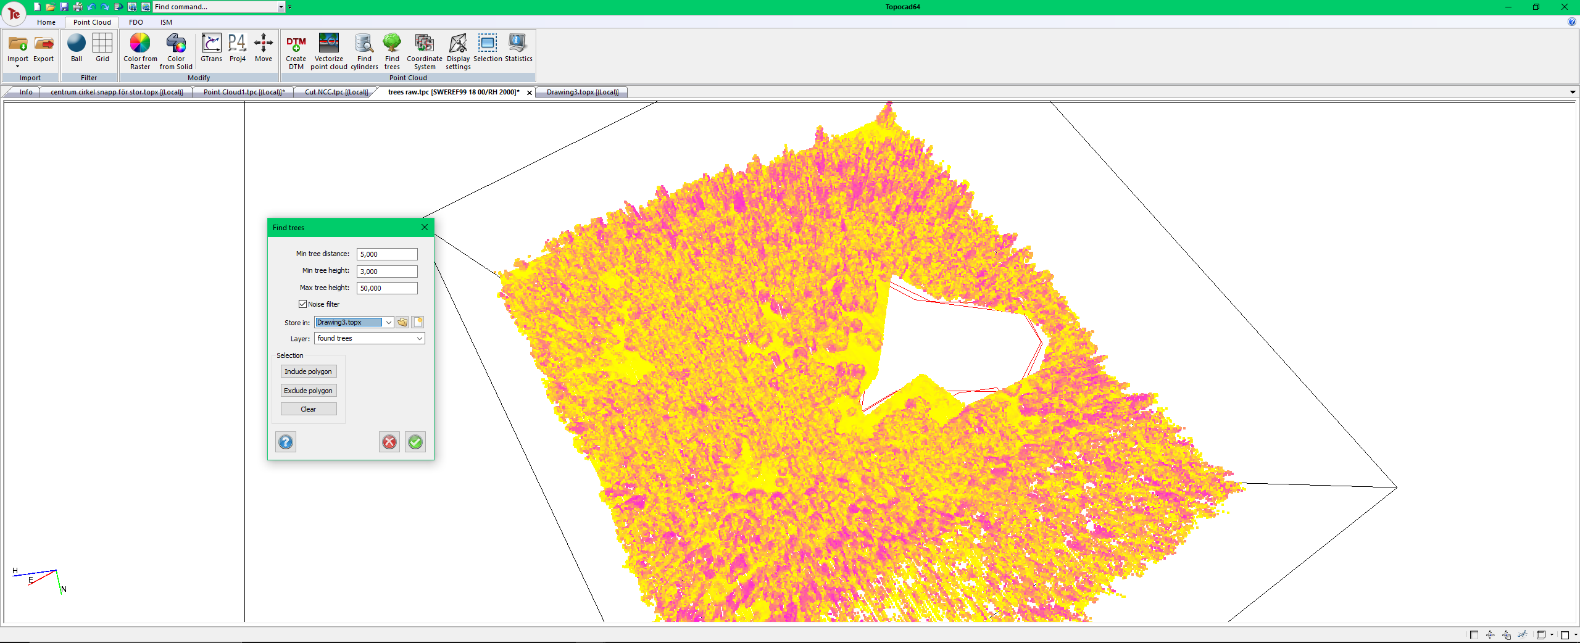Screen dimensions: 1580x643
Task: Toggle the Noise filter checkbox
Action: pyautogui.click(x=303, y=304)
